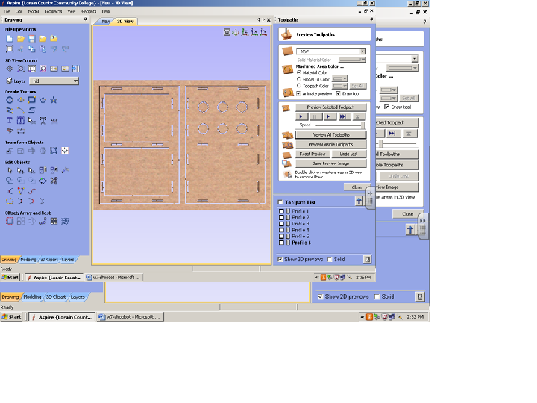537x403 pixels.
Task: Select the Draw Text T tool
Action: point(10,121)
